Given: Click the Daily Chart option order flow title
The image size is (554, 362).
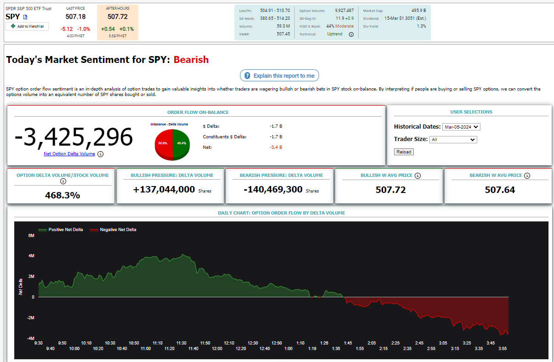Looking at the screenshot, I should (281, 213).
